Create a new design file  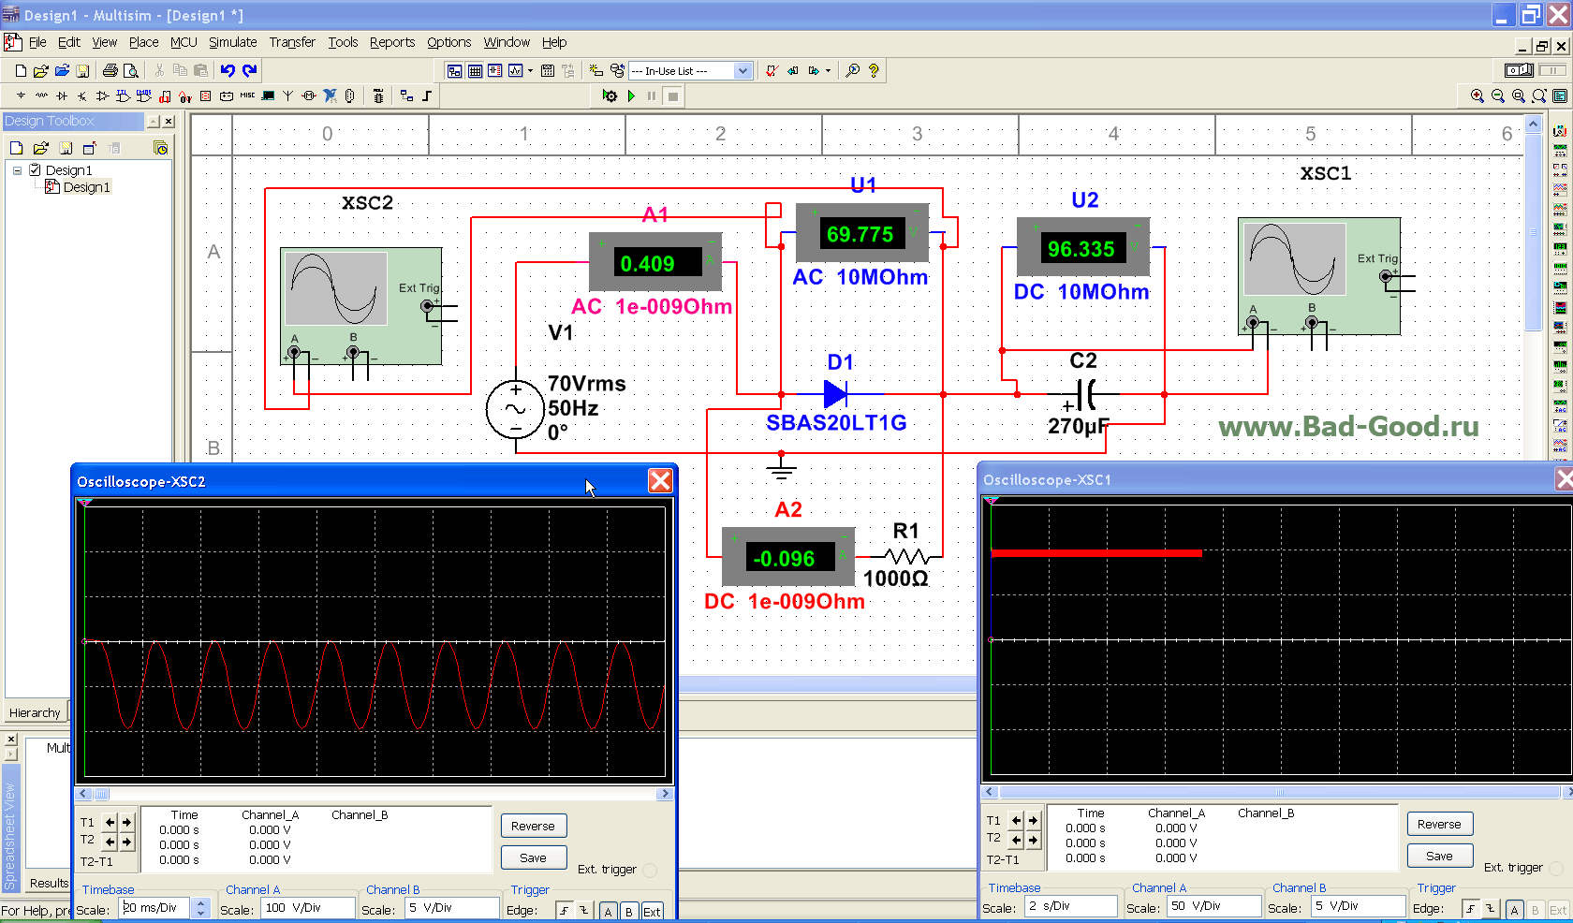pyautogui.click(x=21, y=70)
